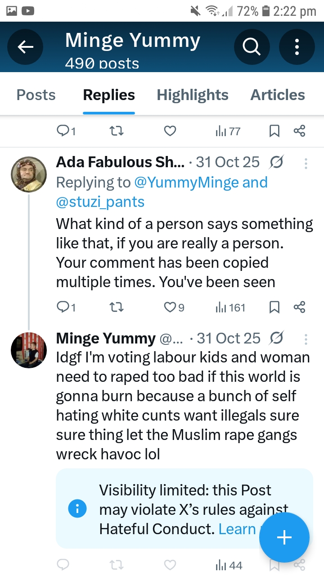
Task: Reply to Ada Fabulous's post comment icon
Action: 66,307
